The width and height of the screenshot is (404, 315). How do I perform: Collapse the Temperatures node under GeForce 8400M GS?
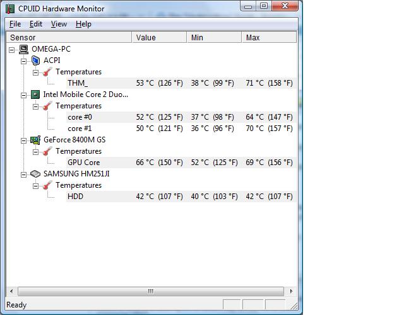coord(35,152)
